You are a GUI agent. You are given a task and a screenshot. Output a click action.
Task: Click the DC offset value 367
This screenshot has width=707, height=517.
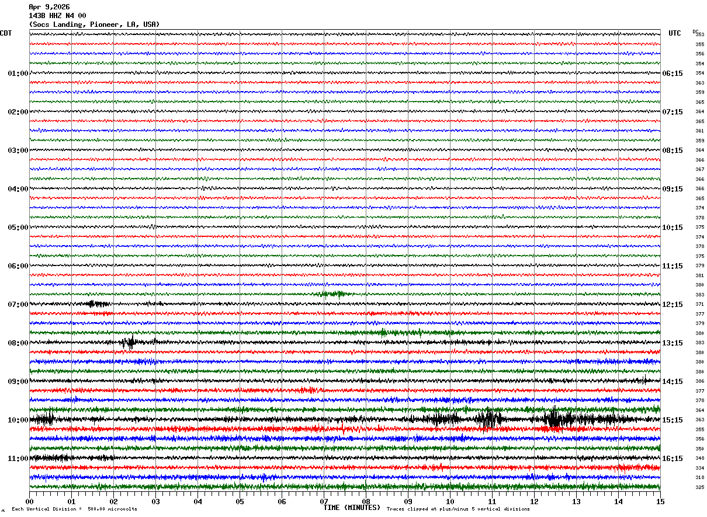click(699, 169)
